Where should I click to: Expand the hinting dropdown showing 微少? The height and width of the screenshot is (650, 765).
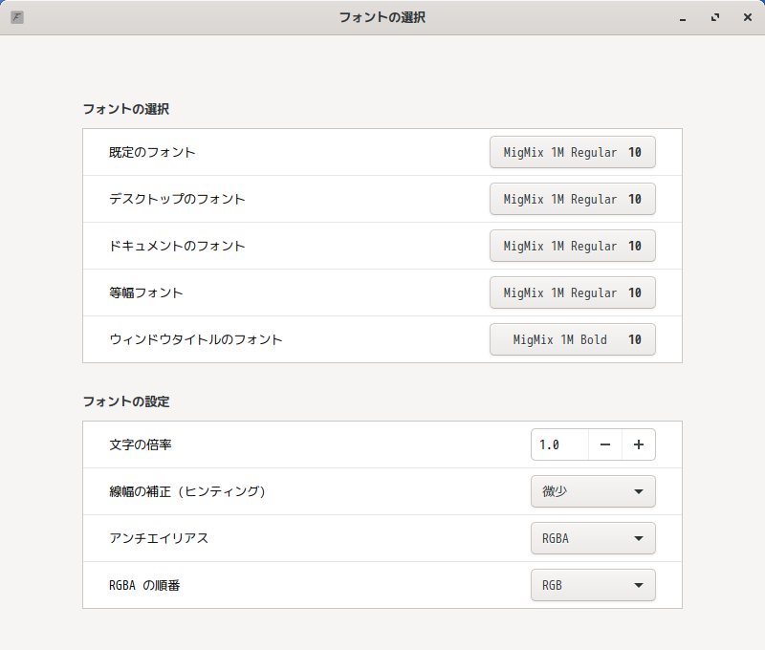(x=593, y=491)
